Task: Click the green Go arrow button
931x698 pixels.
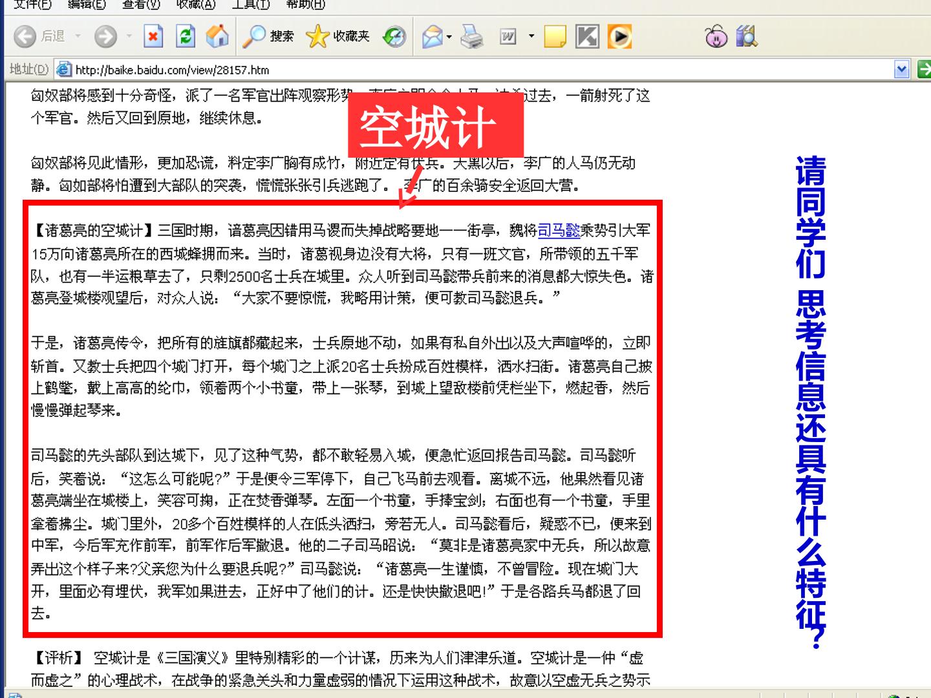Action: (924, 69)
